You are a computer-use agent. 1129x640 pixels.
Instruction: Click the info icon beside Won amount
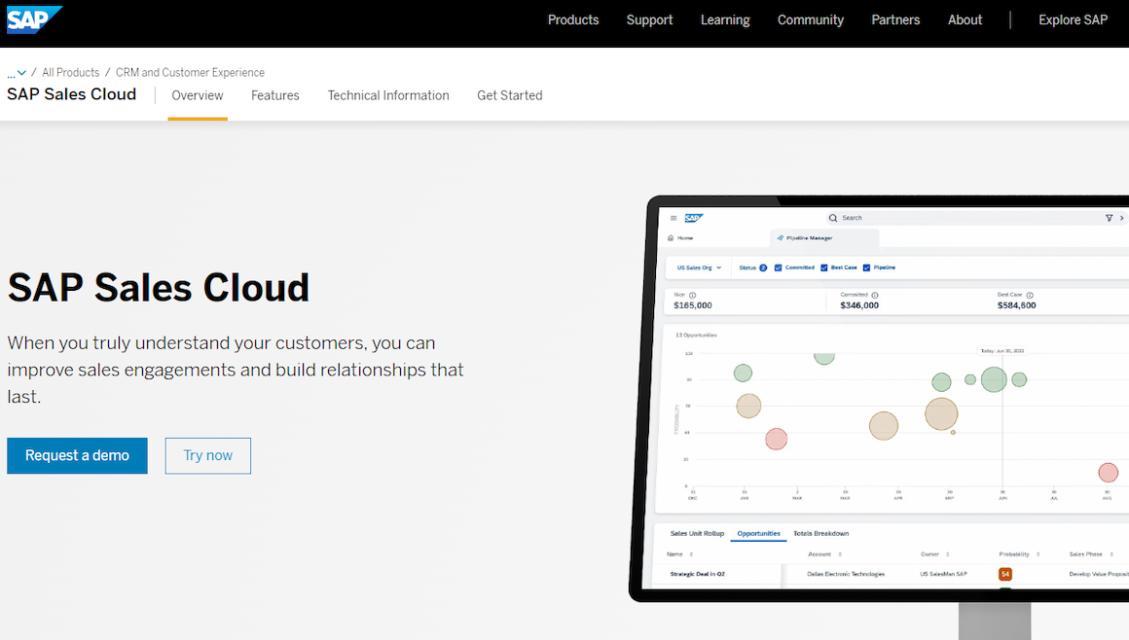pos(692,295)
